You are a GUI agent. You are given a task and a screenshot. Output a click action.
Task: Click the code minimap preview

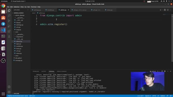[164, 14]
